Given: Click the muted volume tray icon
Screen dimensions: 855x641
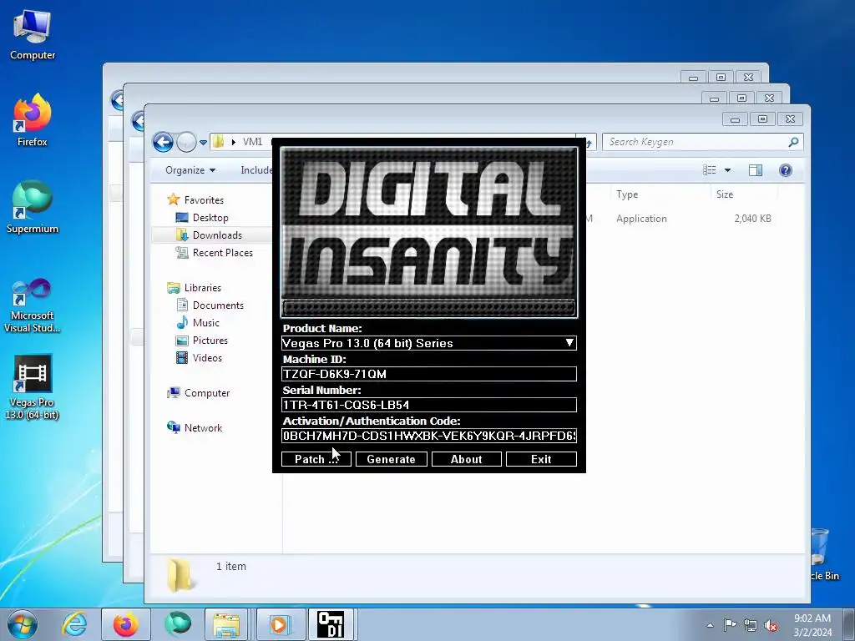Looking at the screenshot, I should [x=771, y=625].
